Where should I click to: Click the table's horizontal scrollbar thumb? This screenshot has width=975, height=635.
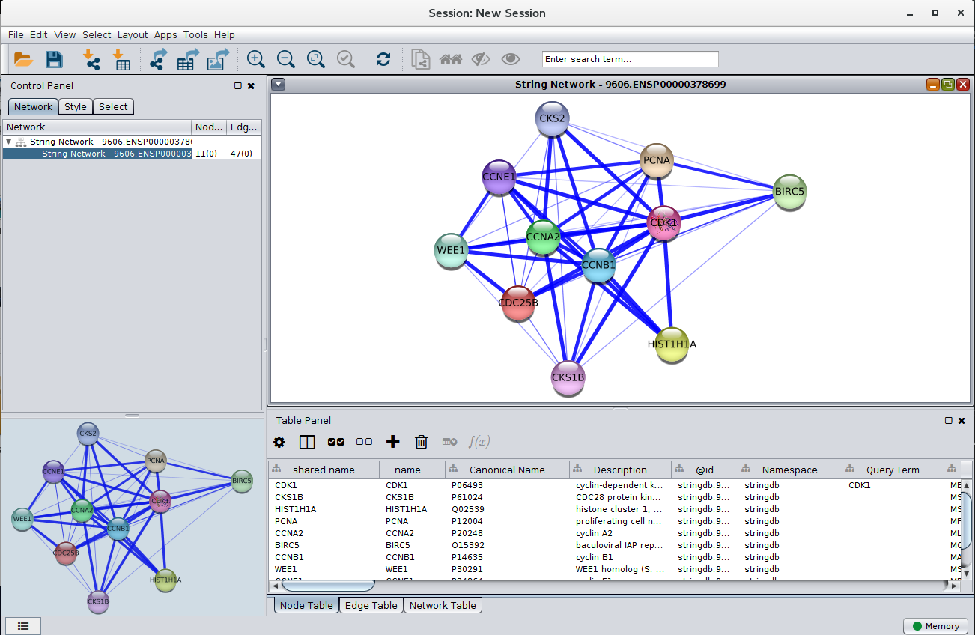point(338,586)
